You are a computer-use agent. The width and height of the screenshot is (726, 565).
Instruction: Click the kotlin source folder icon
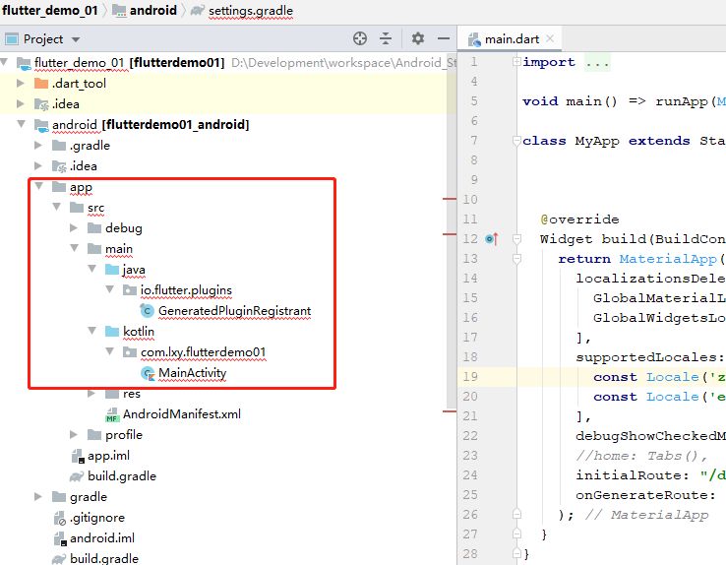[x=112, y=331]
